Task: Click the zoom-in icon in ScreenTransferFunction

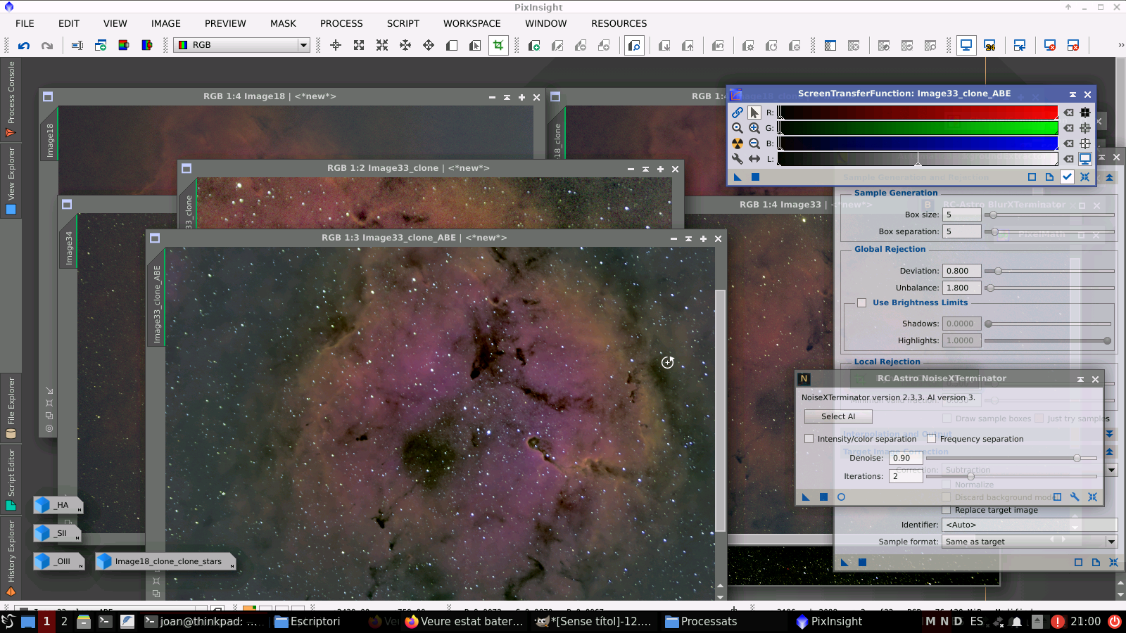Action: click(x=754, y=128)
